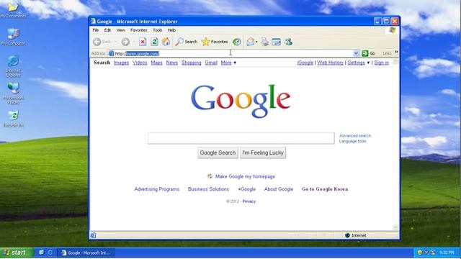The height and width of the screenshot is (259, 461).
Task: Click the Google taskbar window button
Action: [x=86, y=253]
